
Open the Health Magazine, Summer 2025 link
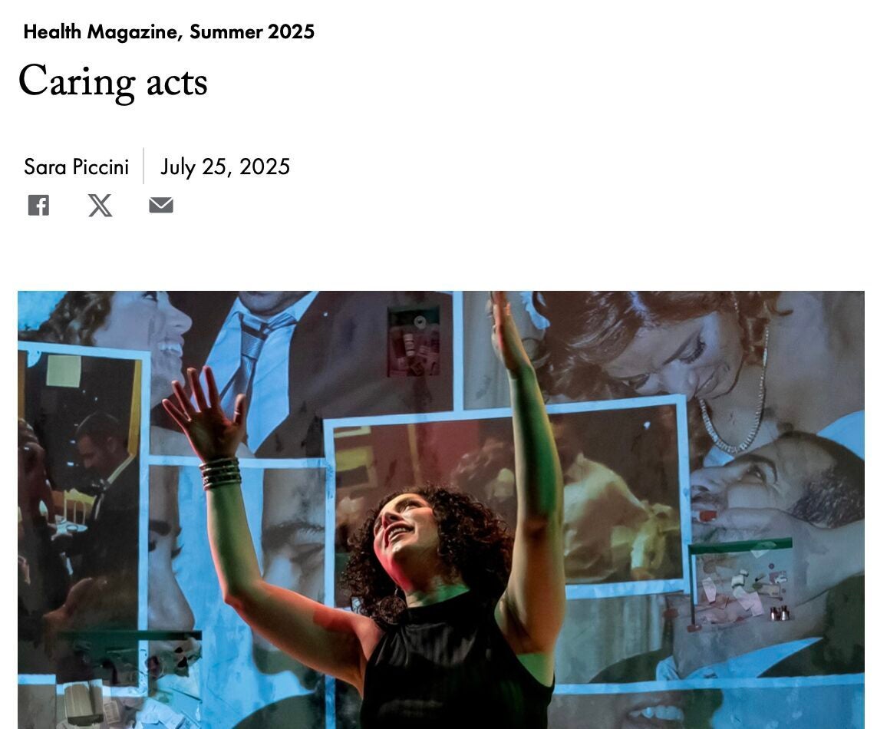[169, 32]
